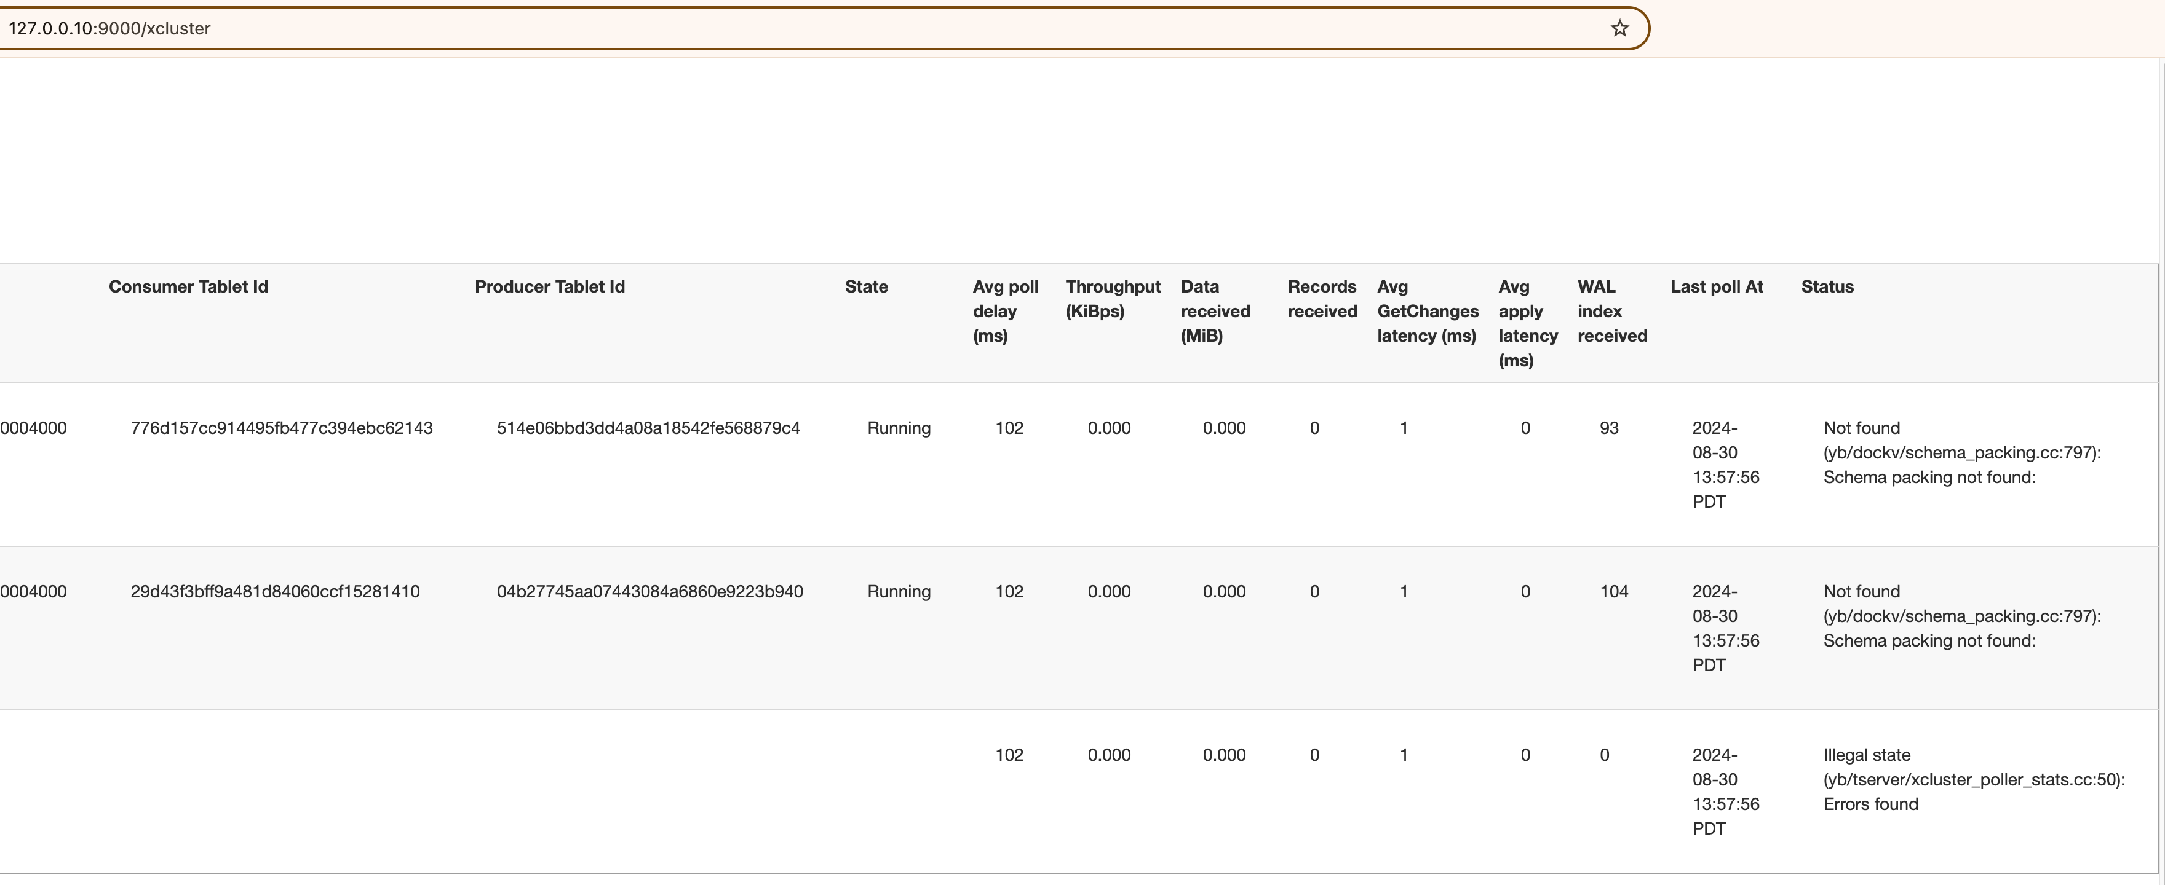Click data received 0.000 in the 29d43f3b row
The width and height of the screenshot is (2165, 885).
pos(1224,591)
